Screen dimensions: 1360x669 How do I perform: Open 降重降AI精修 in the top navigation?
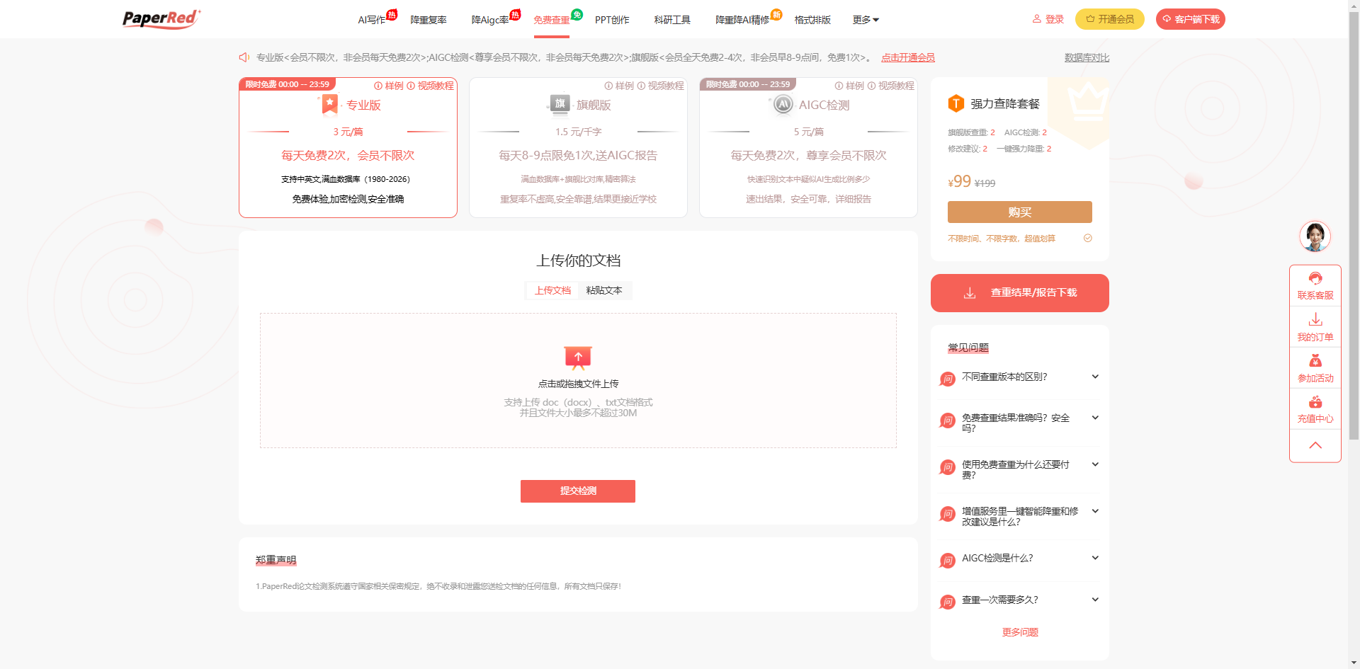pos(742,20)
